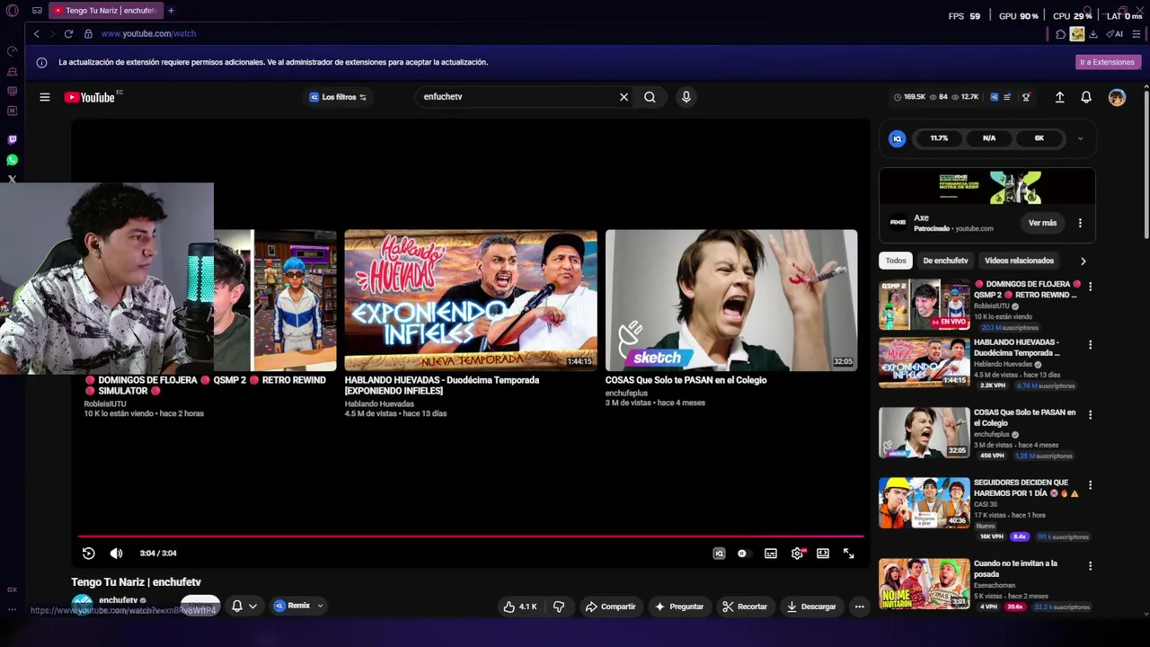Open the YouTube upload arrow icon
1150x647 pixels.
coord(1059,97)
